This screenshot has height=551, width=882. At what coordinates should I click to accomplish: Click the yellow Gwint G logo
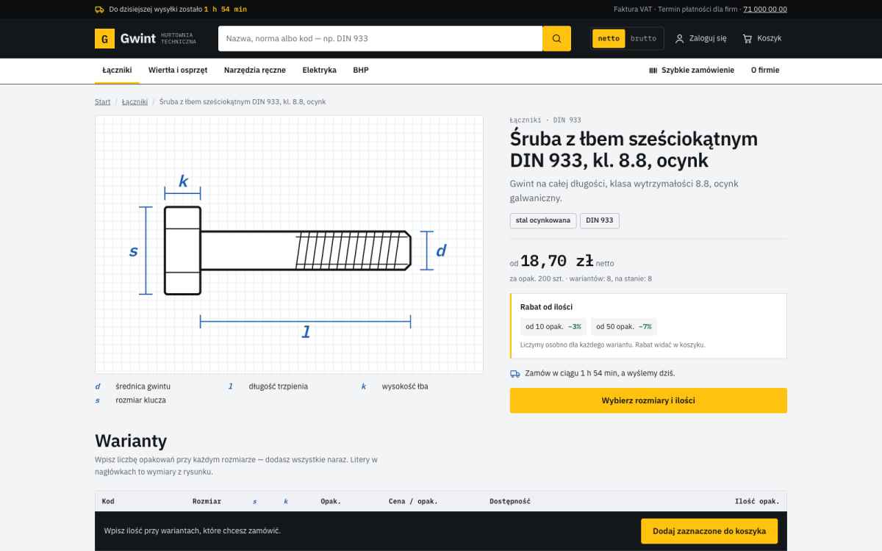coord(104,38)
